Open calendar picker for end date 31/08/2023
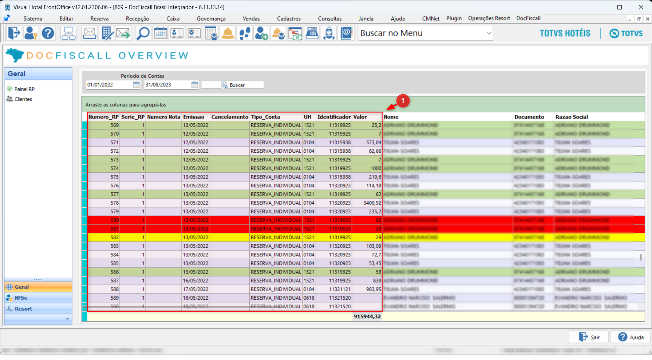Image resolution: width=652 pixels, height=360 pixels. tap(195, 85)
